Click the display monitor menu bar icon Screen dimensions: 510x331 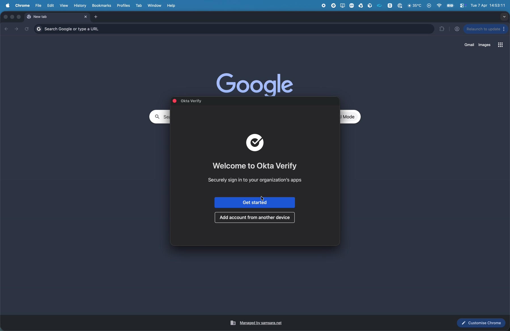click(343, 5)
